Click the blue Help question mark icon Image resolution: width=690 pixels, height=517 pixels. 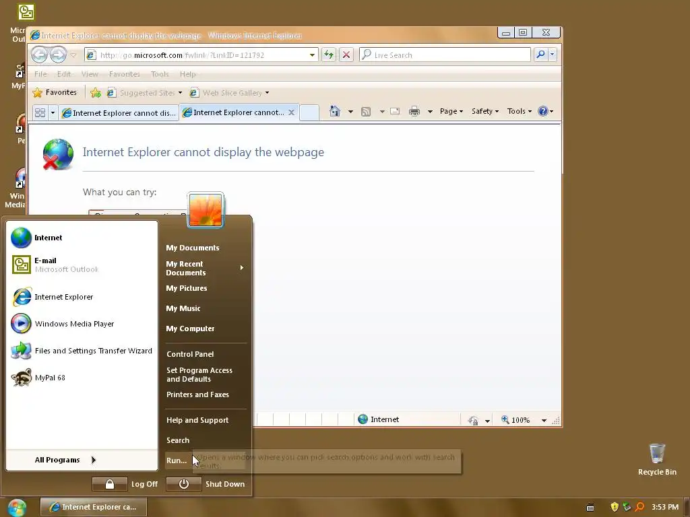coord(543,111)
